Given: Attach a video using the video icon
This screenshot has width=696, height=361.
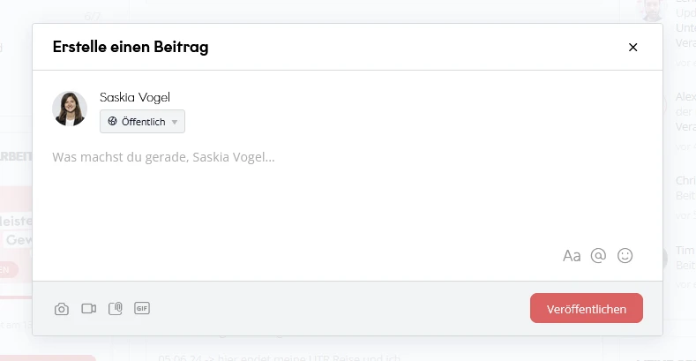Looking at the screenshot, I should (88, 309).
